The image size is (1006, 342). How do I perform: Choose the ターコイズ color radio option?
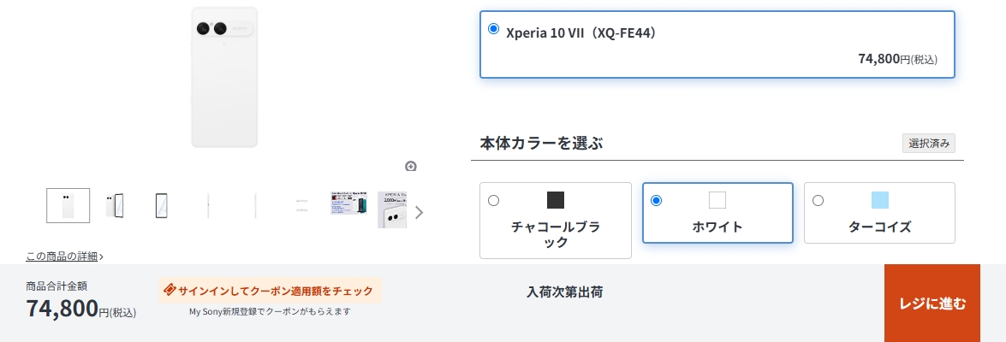[x=818, y=200]
